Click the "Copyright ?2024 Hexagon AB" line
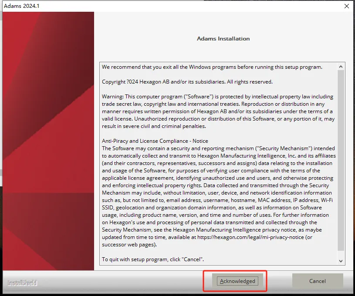The width and height of the screenshot is (355, 296). (187, 82)
